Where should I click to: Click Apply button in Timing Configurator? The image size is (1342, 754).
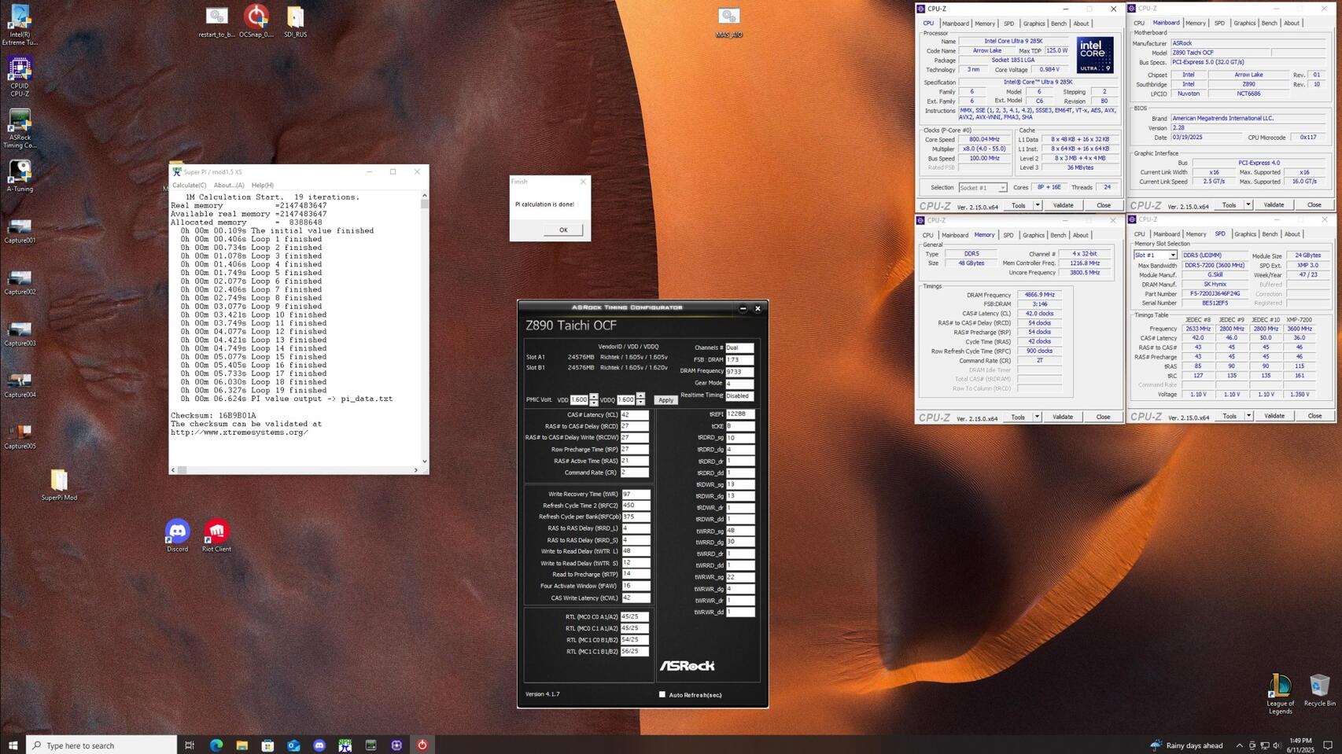tap(665, 400)
